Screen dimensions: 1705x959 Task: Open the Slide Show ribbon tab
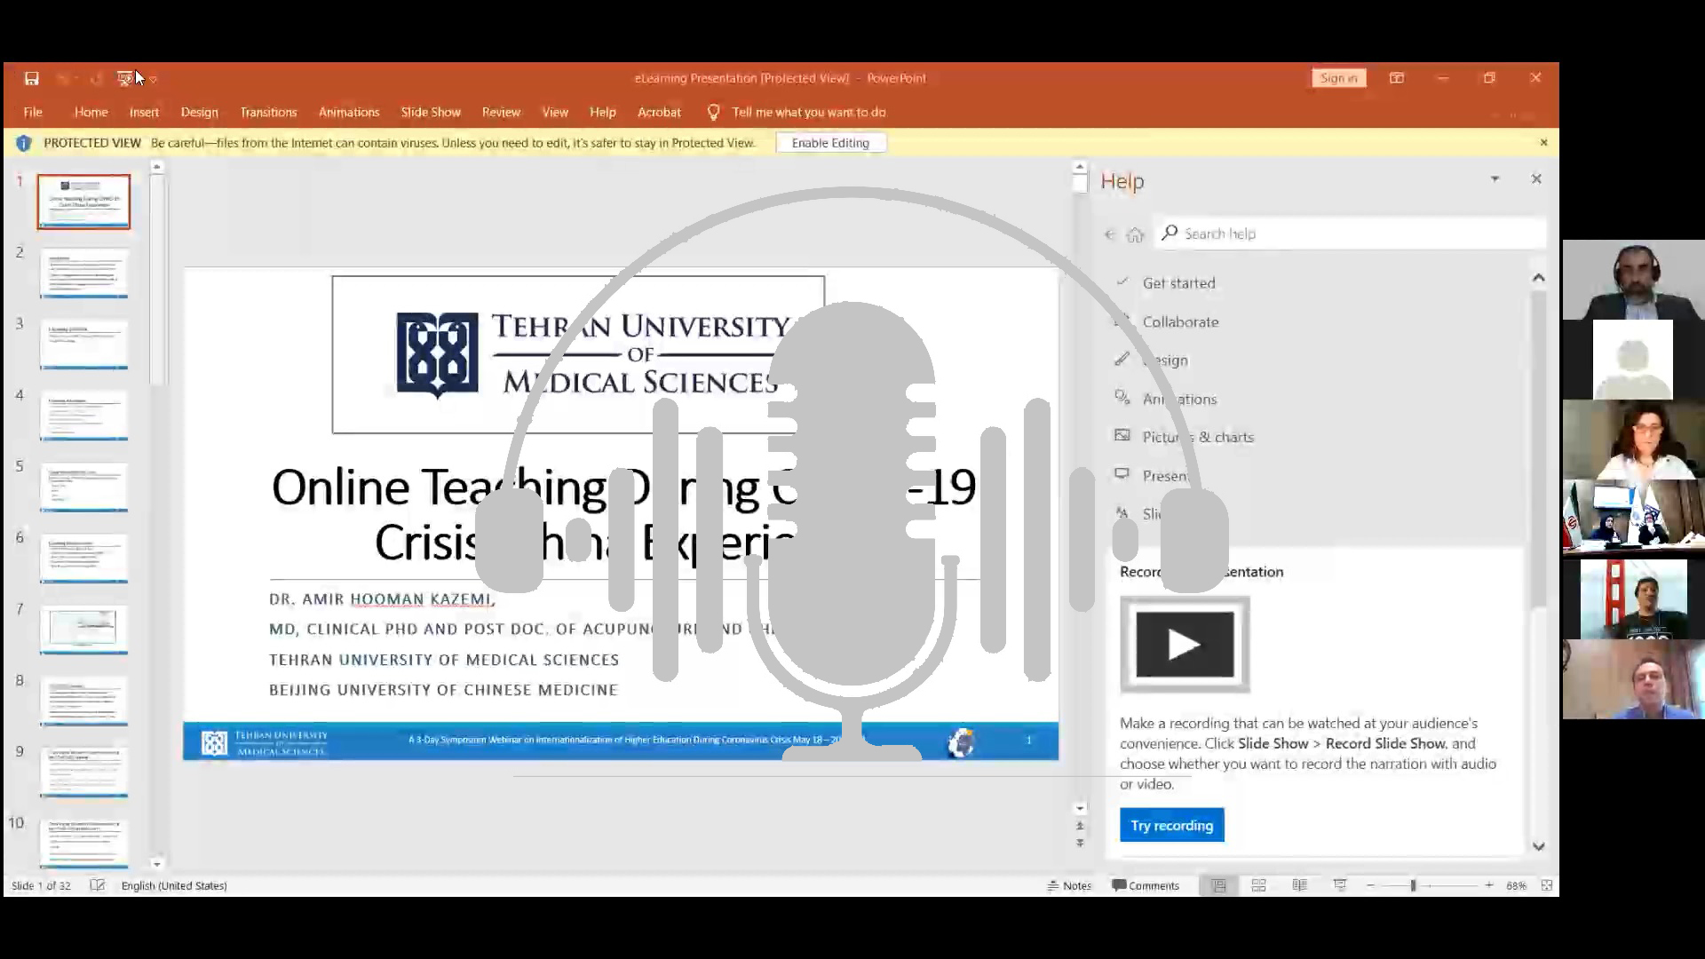(x=430, y=112)
